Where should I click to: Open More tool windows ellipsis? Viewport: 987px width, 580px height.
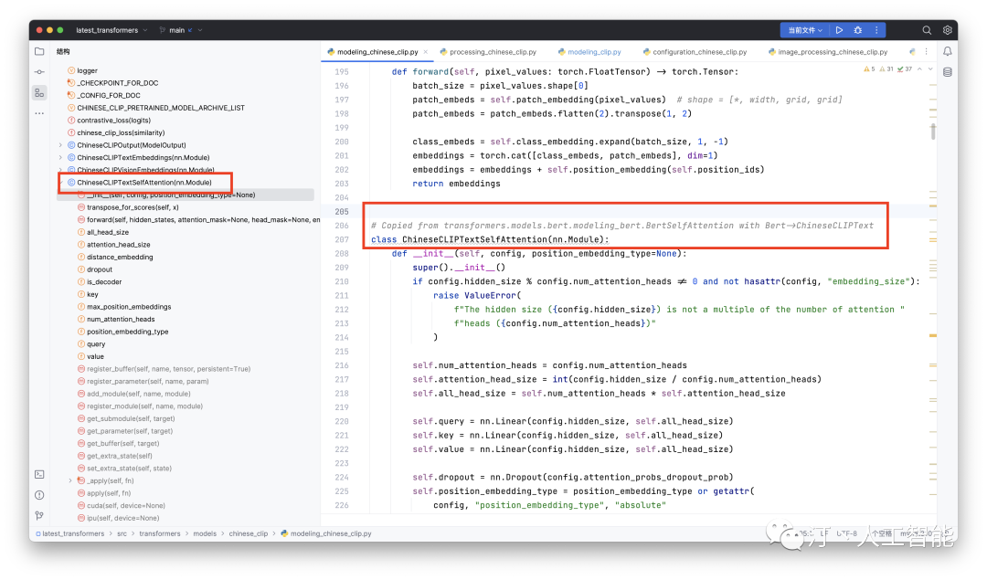point(39,113)
